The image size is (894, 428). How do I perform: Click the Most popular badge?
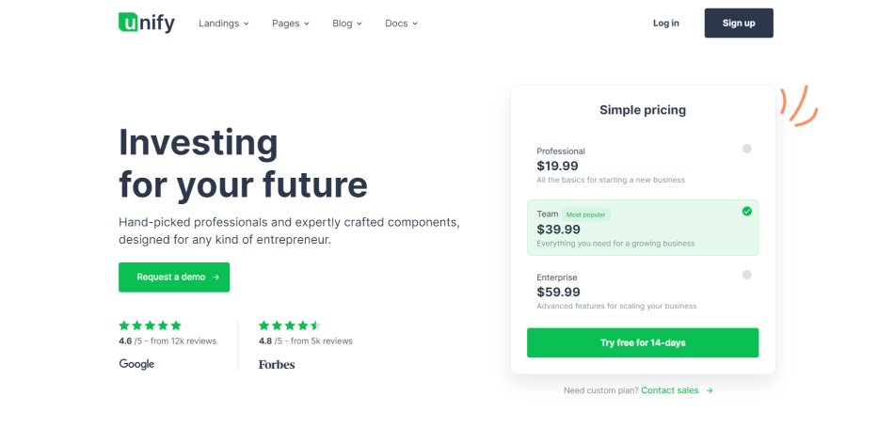point(587,214)
